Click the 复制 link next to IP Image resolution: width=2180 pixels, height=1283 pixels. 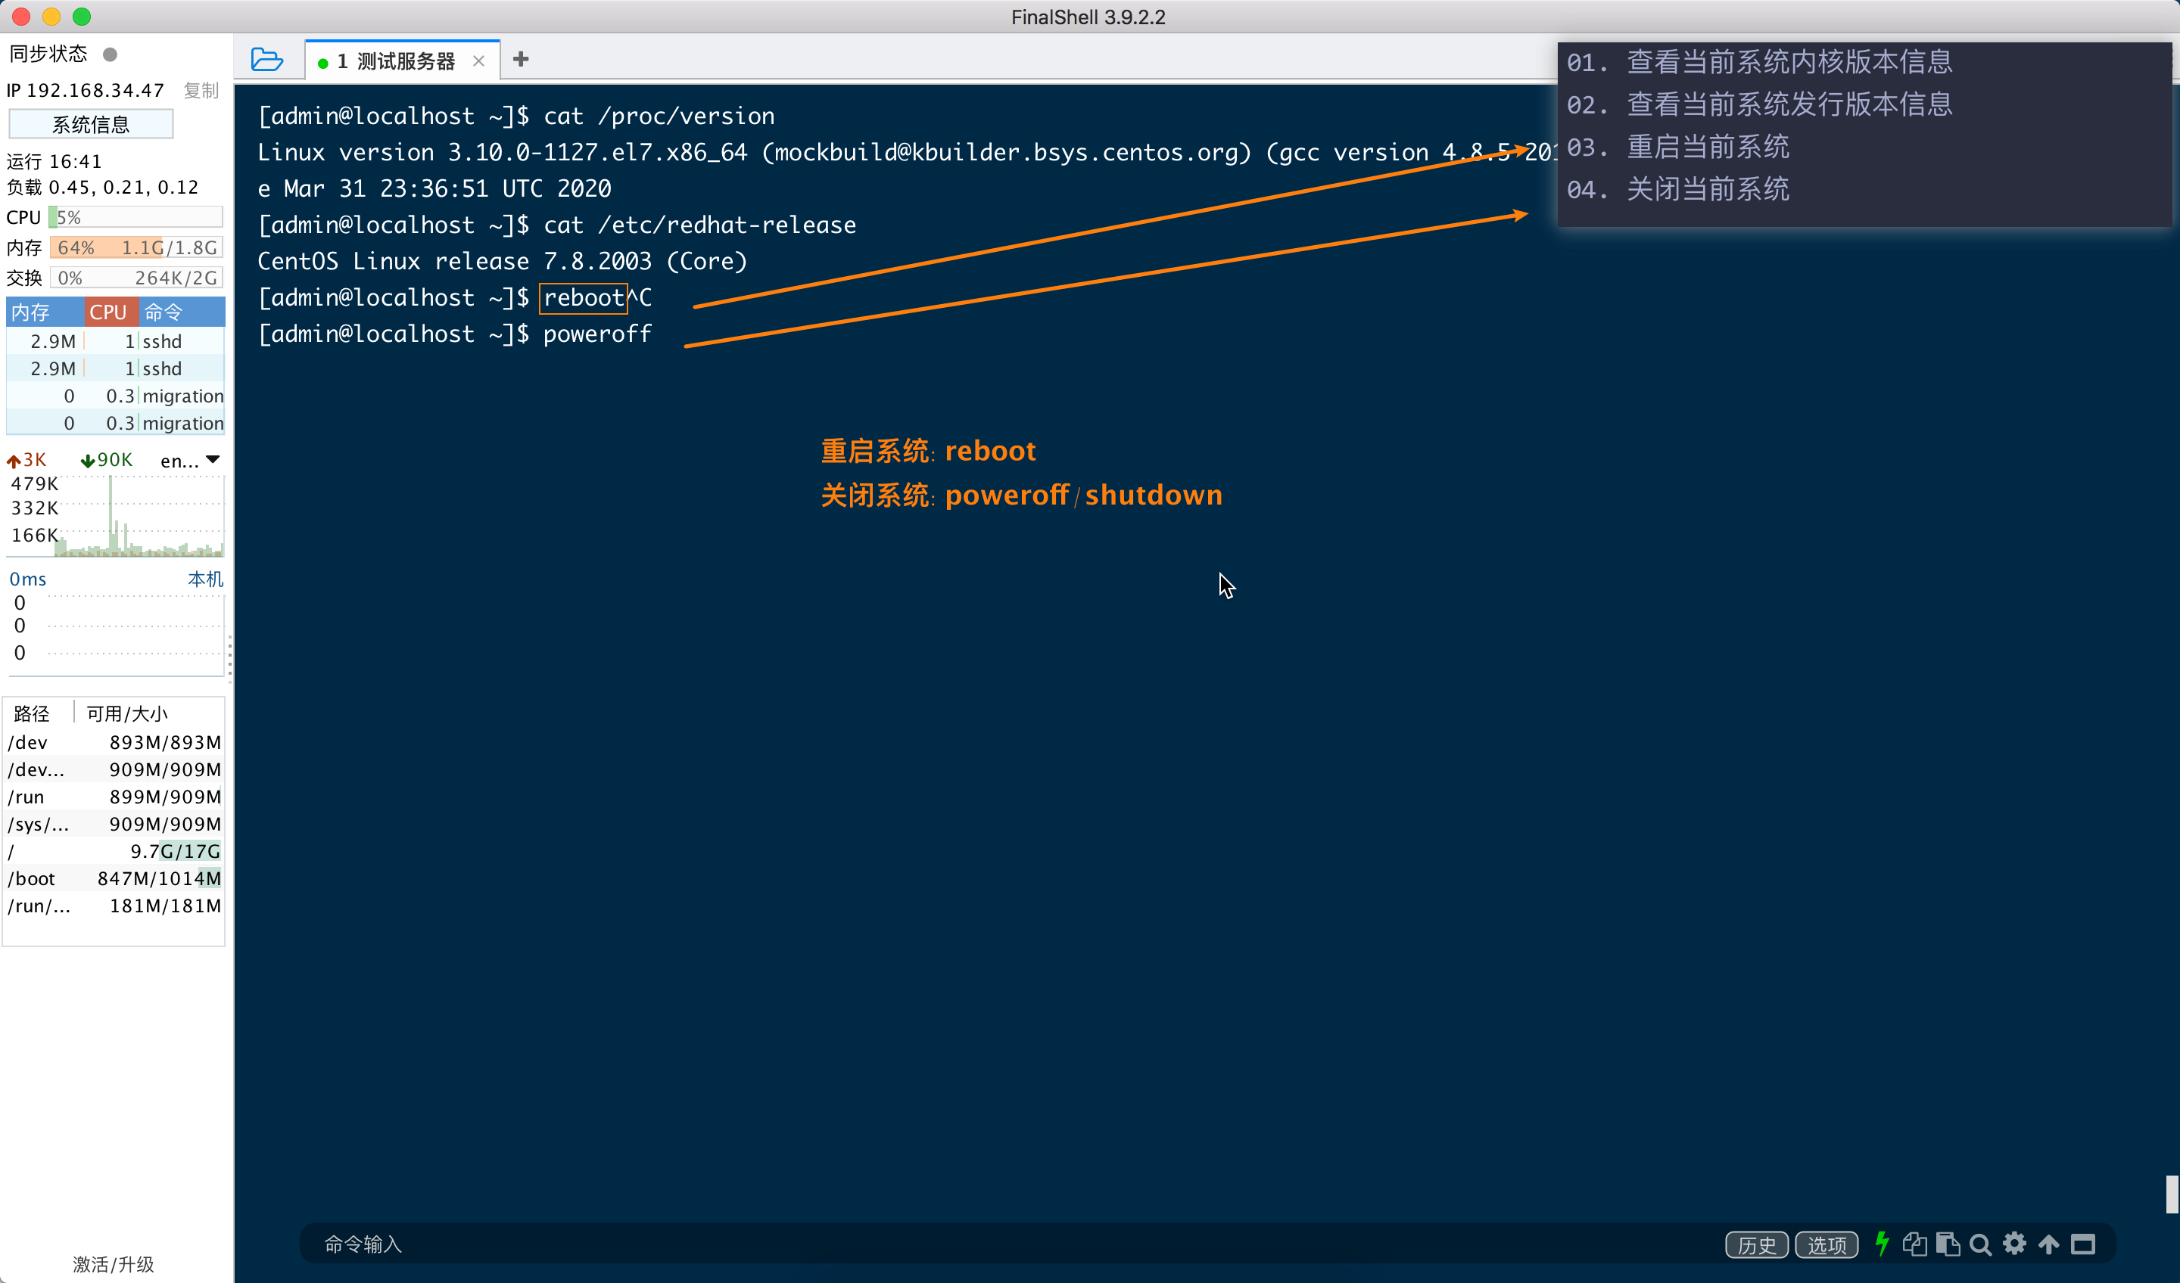point(201,91)
